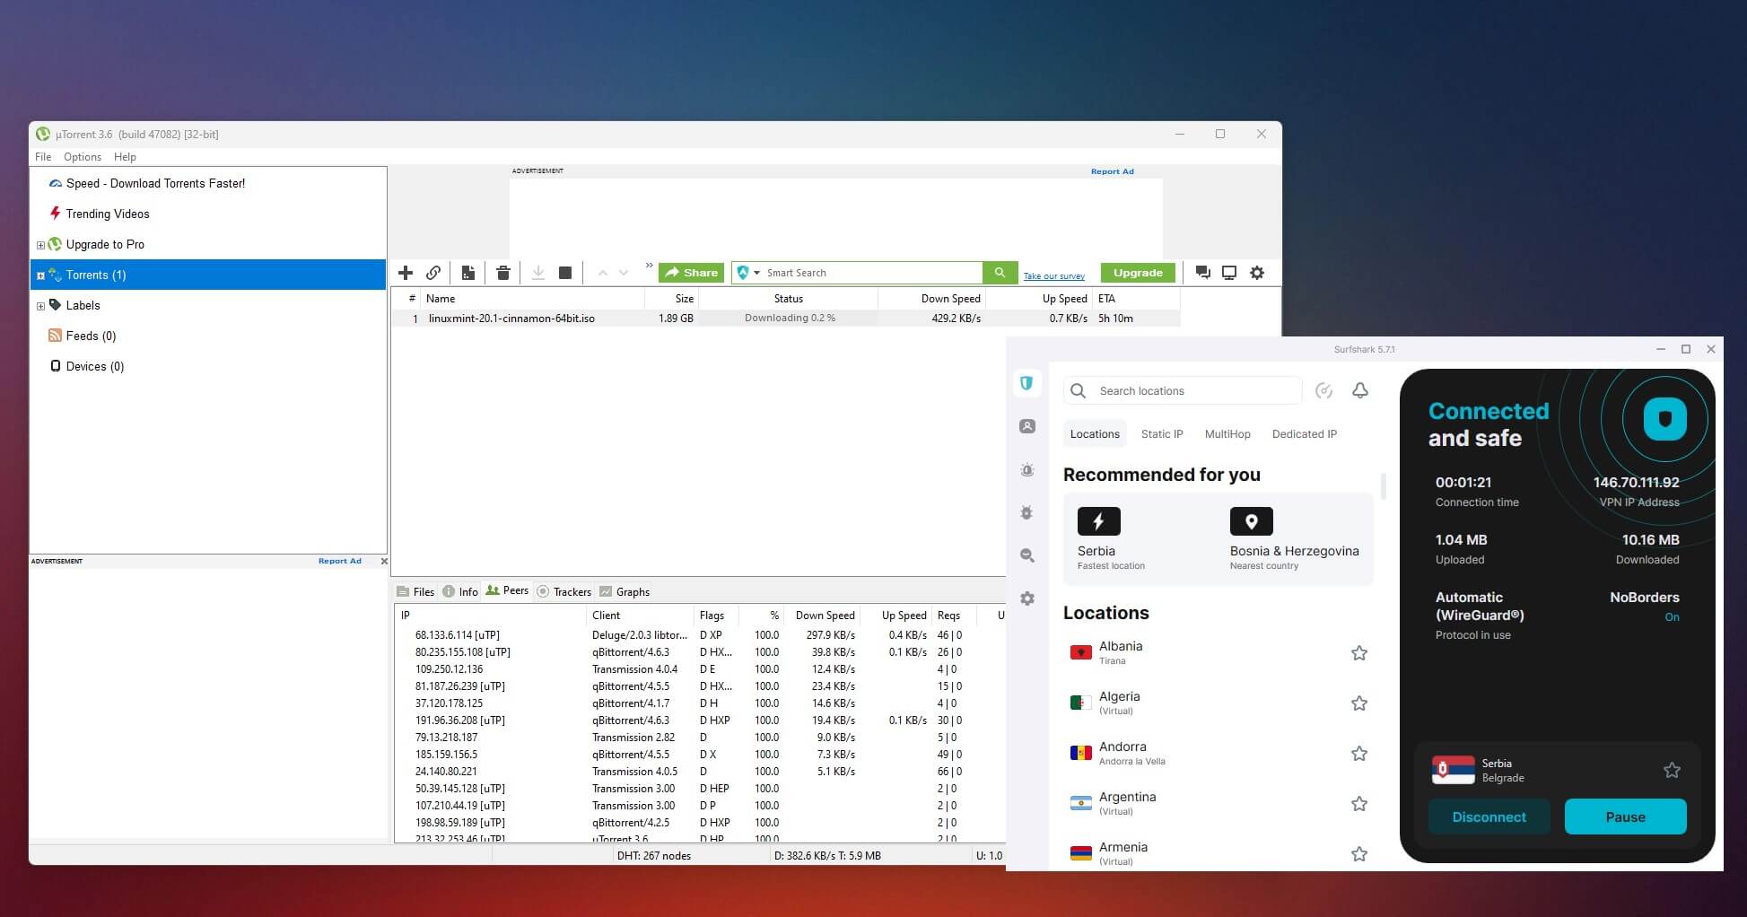
Task: Switch to the Graphs tab
Action: click(x=625, y=591)
